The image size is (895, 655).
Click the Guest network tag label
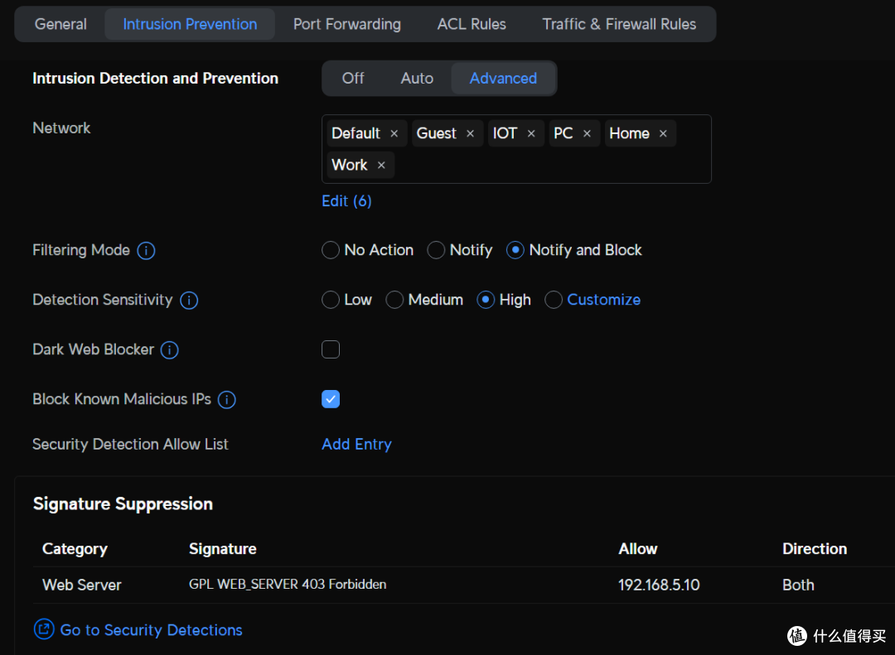(436, 133)
